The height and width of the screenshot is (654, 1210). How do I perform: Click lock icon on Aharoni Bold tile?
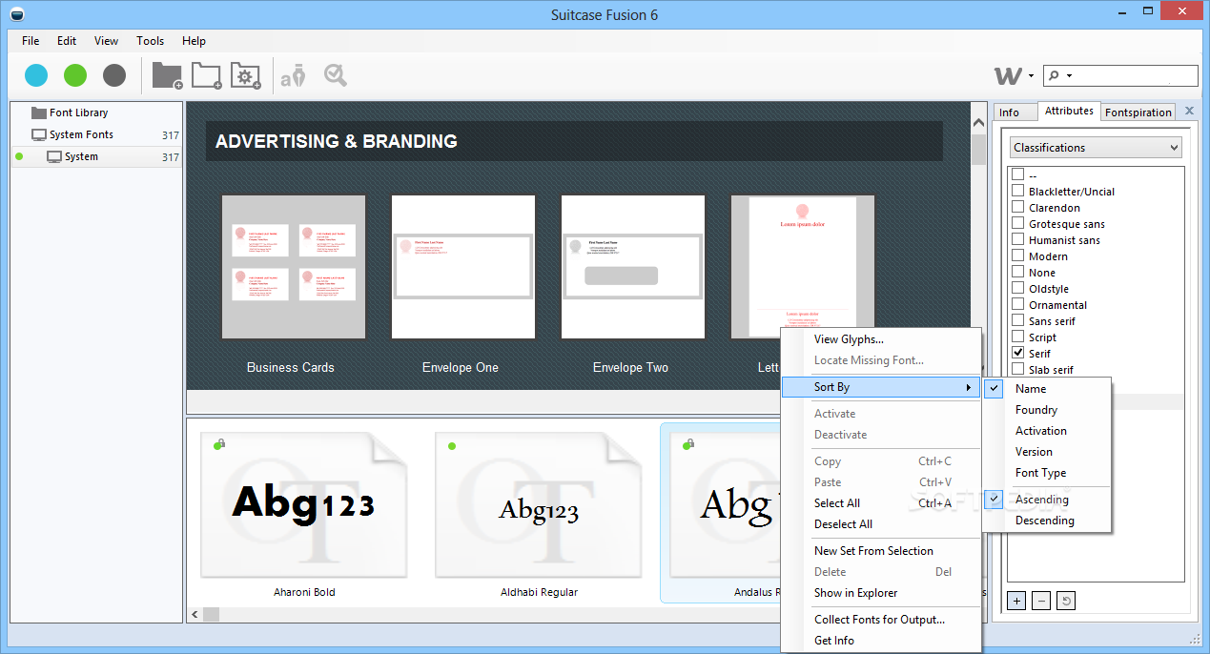point(221,443)
